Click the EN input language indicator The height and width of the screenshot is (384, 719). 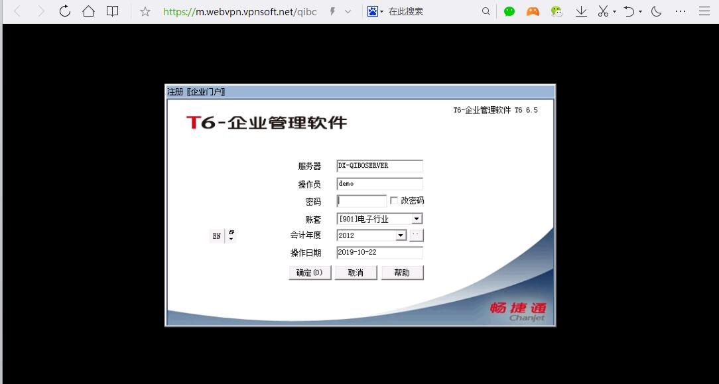point(216,236)
